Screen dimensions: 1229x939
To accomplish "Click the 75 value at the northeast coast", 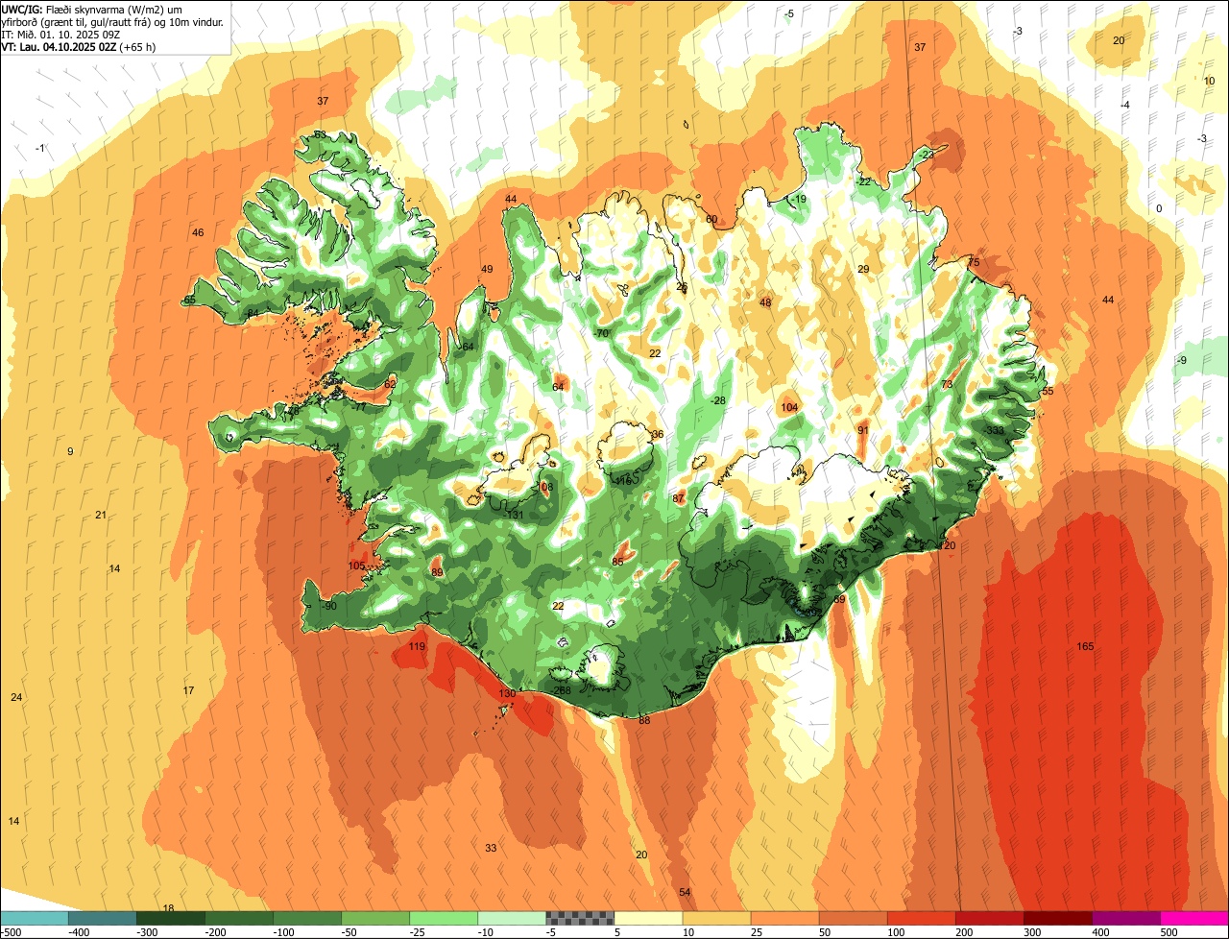I will [974, 262].
